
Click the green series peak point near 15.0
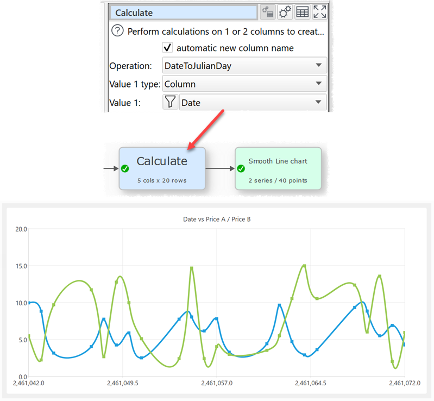pos(304,266)
